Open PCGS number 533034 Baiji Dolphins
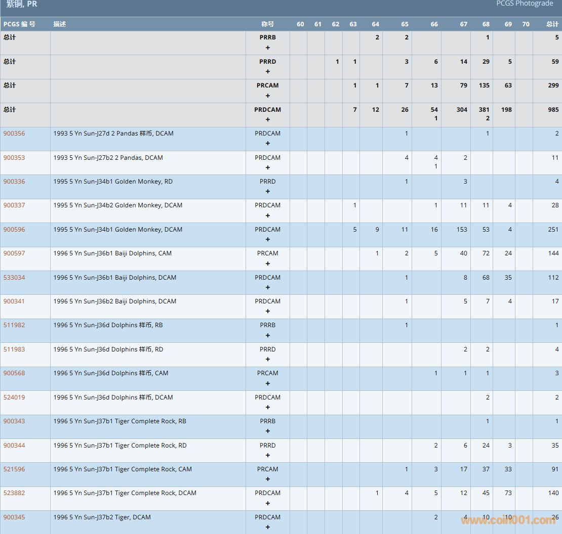Viewport: 562px width, 534px height. [14, 278]
